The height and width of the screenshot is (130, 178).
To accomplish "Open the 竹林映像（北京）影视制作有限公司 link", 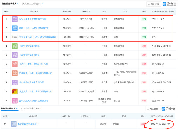I will click(36, 73).
